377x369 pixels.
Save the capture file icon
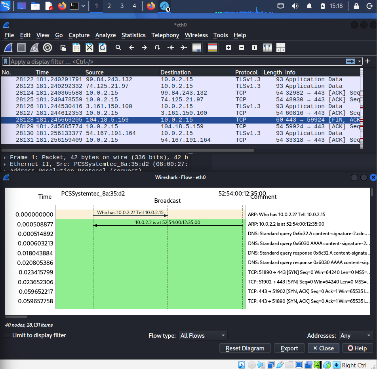76,48
